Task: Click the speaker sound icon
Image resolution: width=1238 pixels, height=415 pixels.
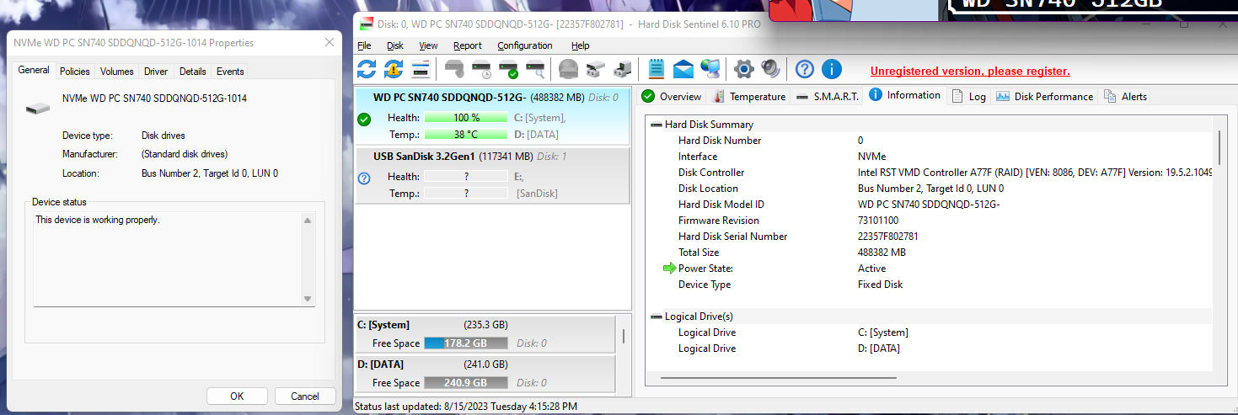Action: 770,69
